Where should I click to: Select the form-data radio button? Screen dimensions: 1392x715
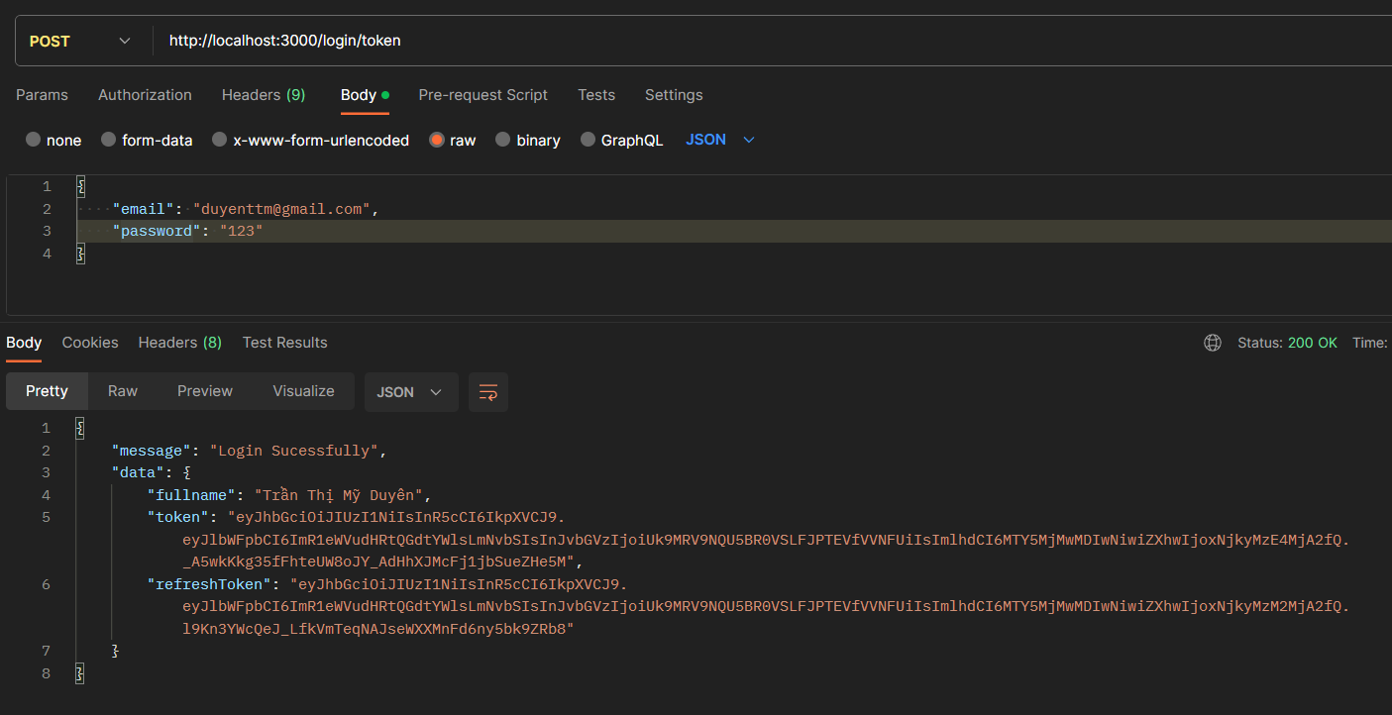(109, 141)
